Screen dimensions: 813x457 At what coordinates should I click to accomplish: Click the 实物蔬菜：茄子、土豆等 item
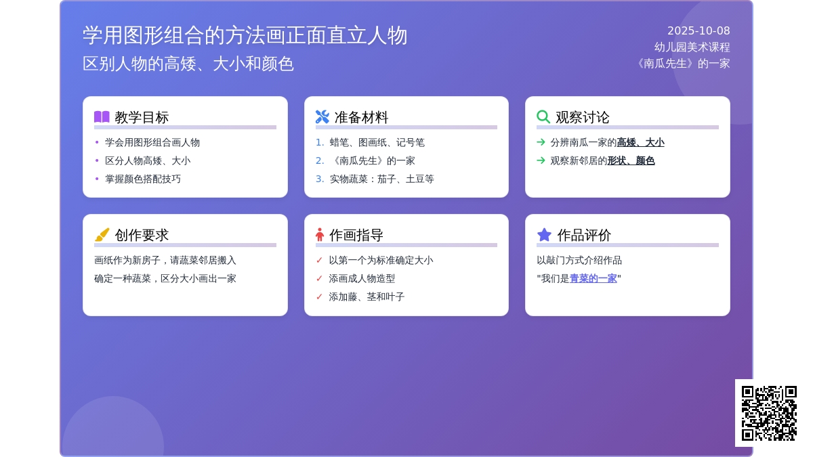tap(381, 179)
